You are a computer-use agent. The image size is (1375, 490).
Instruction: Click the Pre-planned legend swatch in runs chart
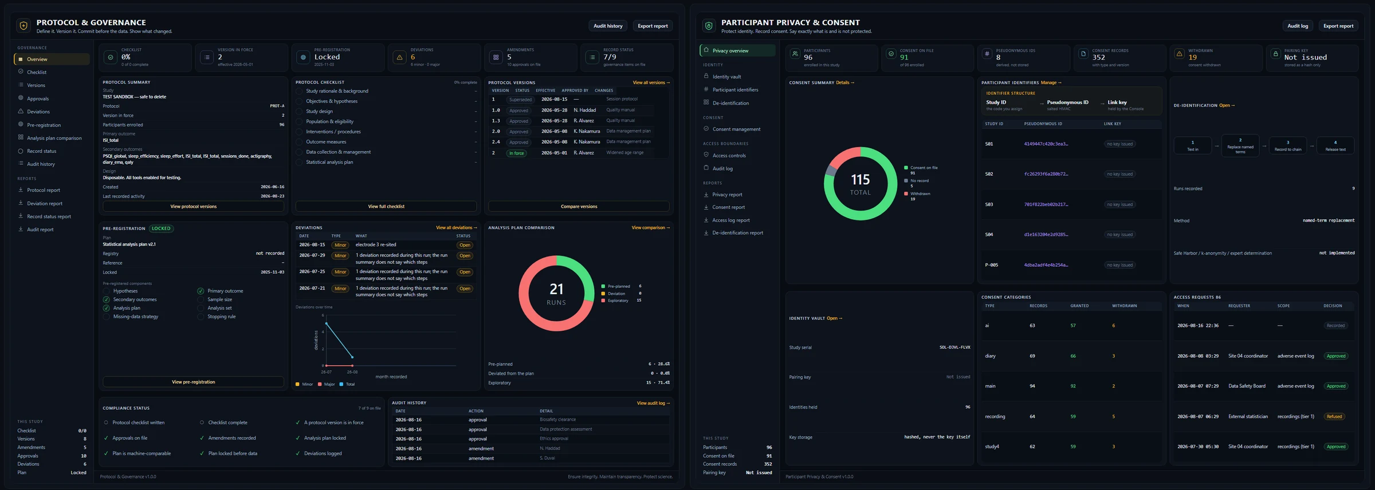603,286
